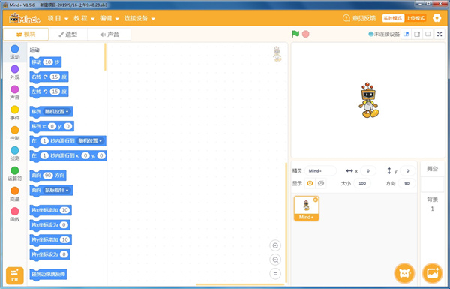The width and height of the screenshot is (450, 289).
Task: Open the 教程 tutorial menu
Action: coord(84,18)
